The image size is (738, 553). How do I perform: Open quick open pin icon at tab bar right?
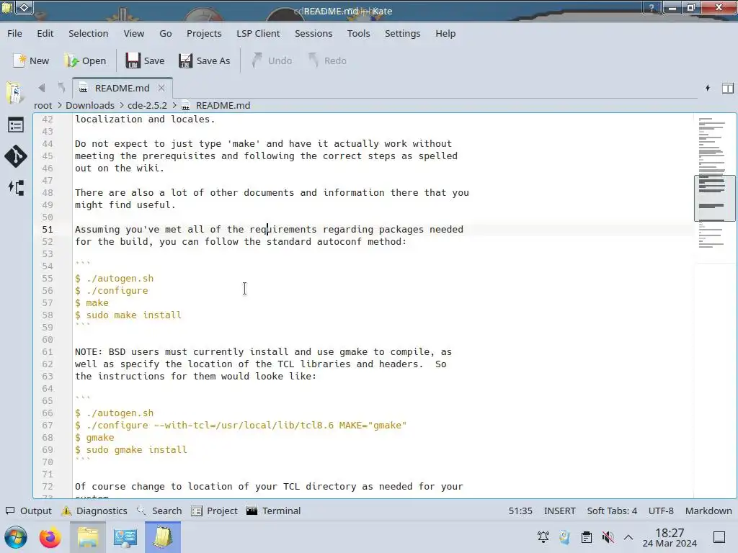point(708,88)
